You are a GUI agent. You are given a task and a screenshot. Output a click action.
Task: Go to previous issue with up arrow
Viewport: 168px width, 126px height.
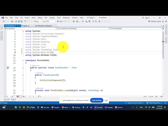[x=30, y=96]
